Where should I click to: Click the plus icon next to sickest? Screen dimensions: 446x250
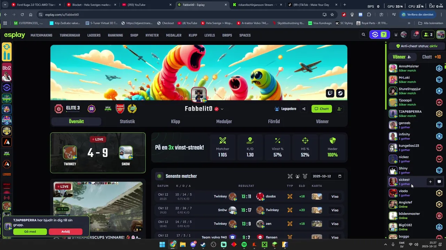point(430,182)
